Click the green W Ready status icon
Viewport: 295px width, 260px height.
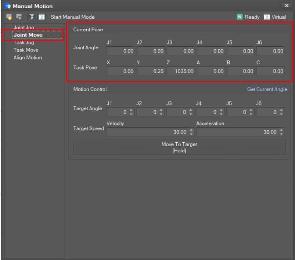pyautogui.click(x=240, y=17)
